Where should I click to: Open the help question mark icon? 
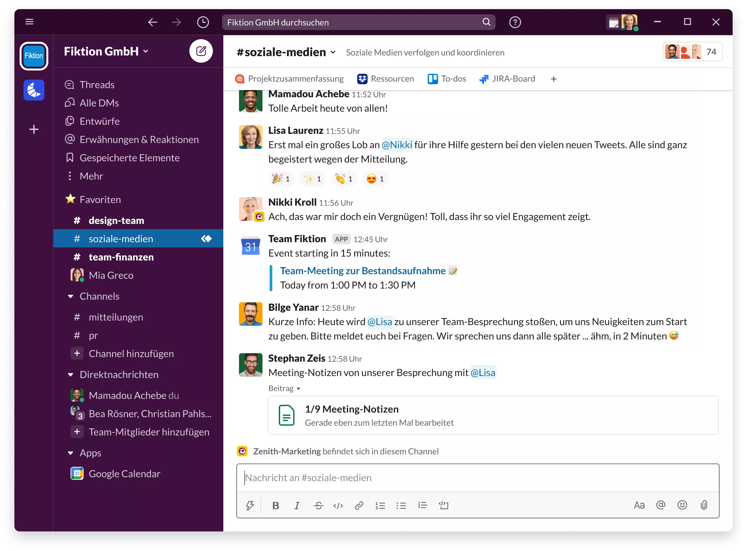(515, 22)
